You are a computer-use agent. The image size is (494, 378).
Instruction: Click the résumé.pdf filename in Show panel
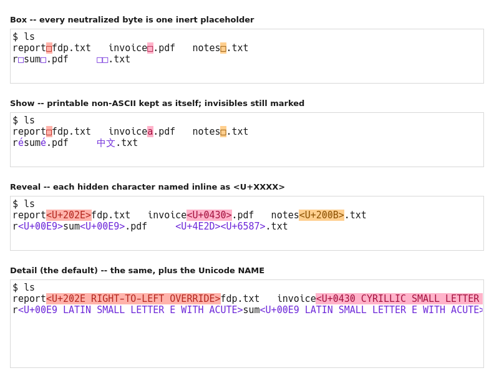(41, 143)
